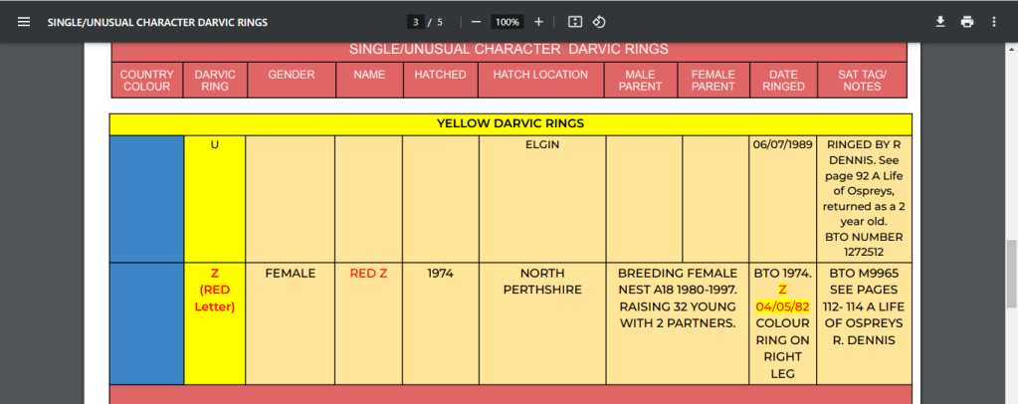The height and width of the screenshot is (404, 1018).
Task: Click the zoom in plus button
Action: coord(538,22)
